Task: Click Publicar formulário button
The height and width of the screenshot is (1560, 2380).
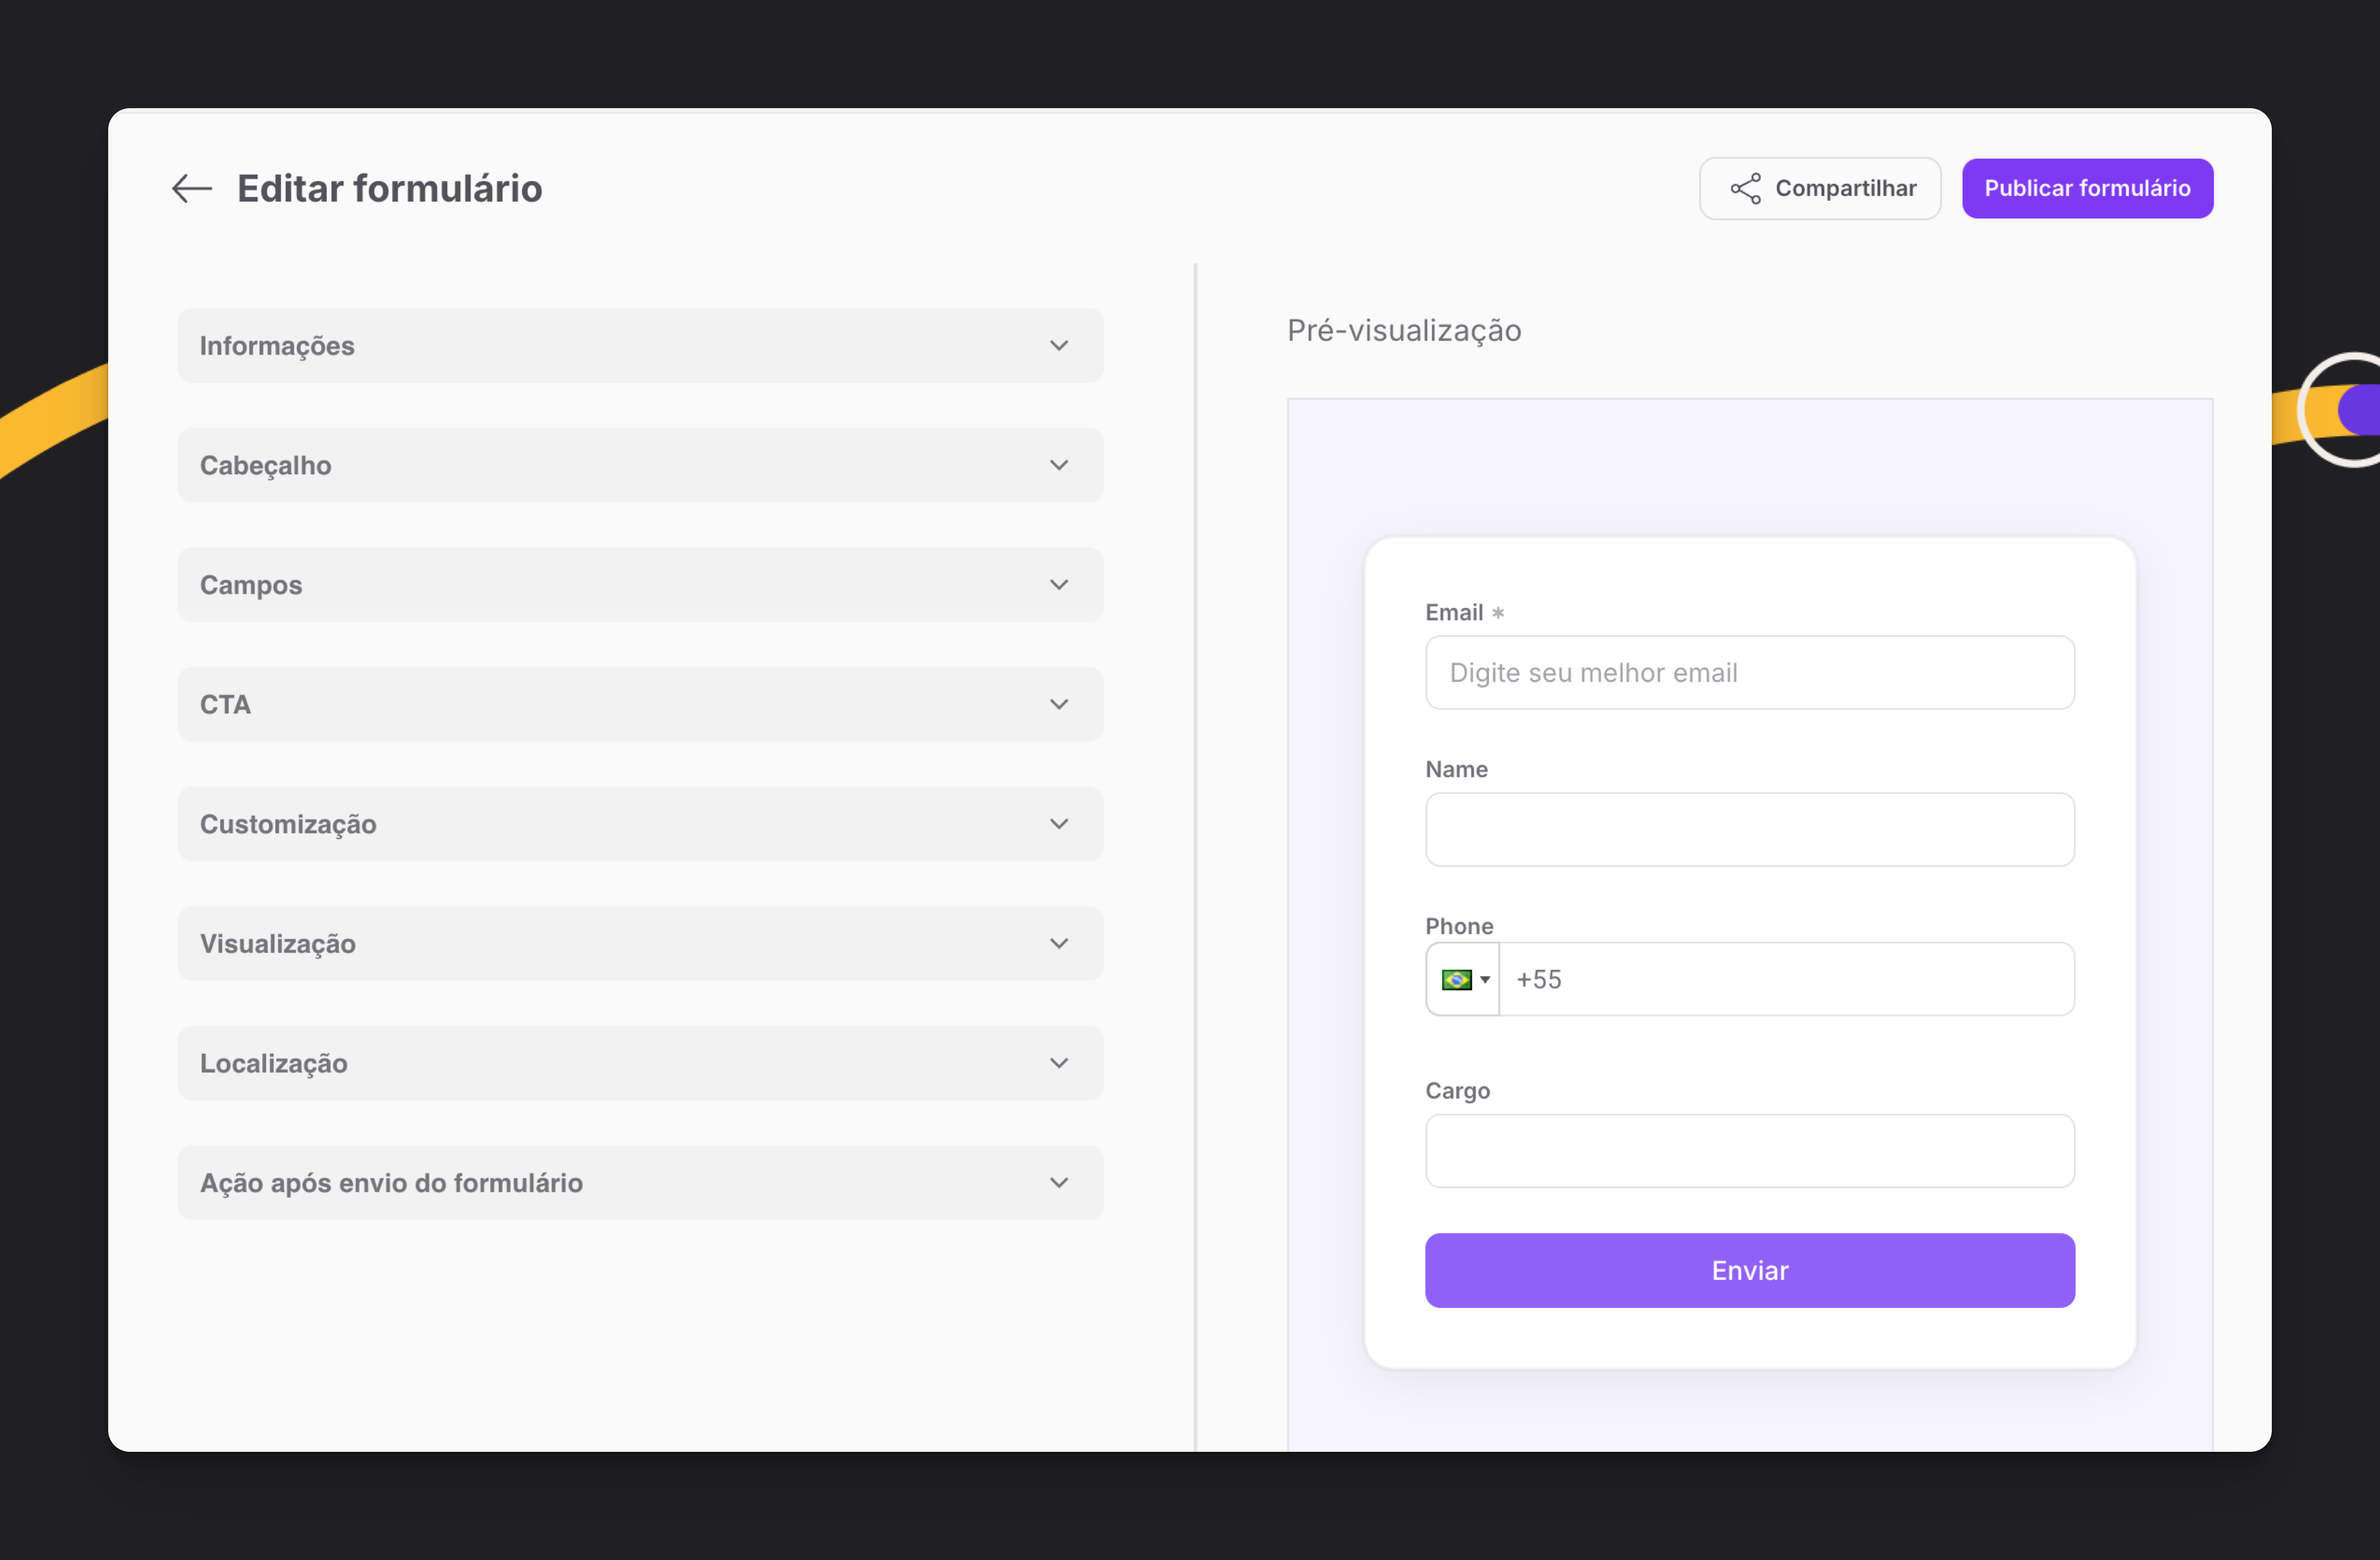Action: pos(2087,188)
